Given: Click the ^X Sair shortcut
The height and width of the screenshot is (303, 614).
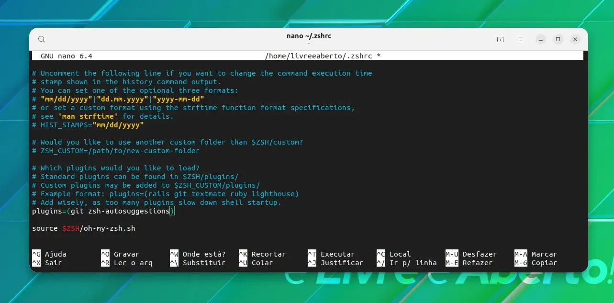Looking at the screenshot, I should (x=47, y=263).
